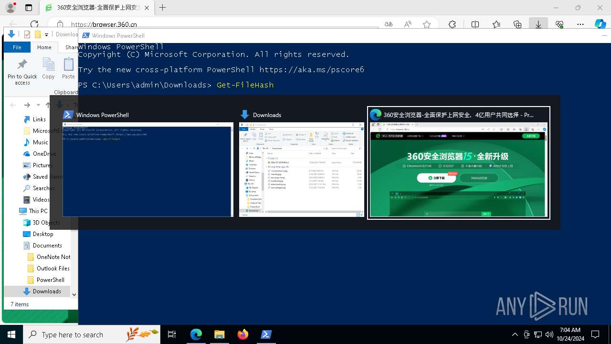
Task: Open the Edge Downloads icon
Action: pyautogui.click(x=538, y=24)
